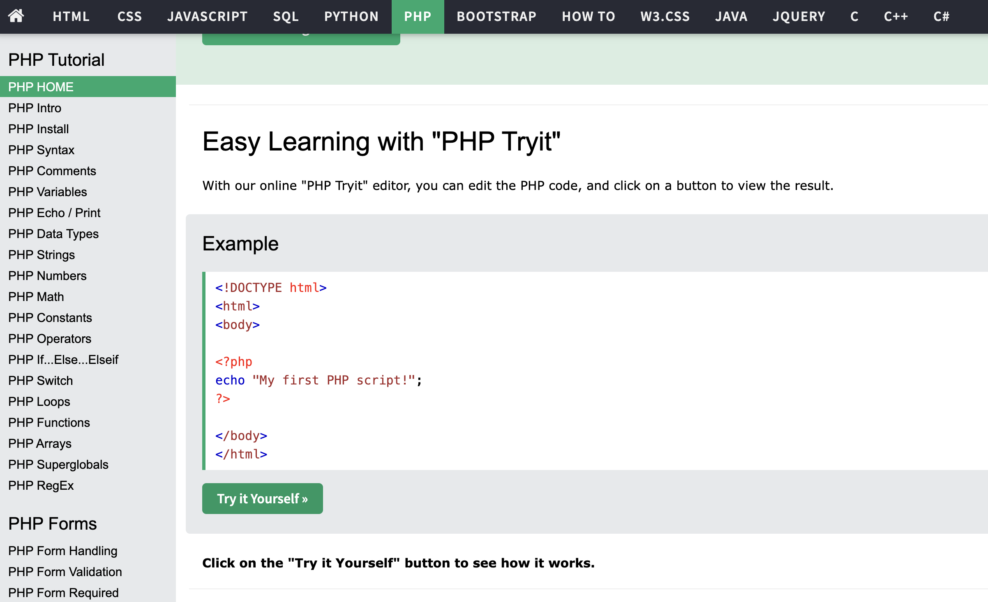The width and height of the screenshot is (988, 602).
Task: Select the BOOTSTRAP menu item
Action: (496, 16)
